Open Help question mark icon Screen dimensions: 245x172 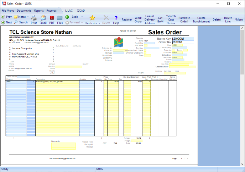[x=116, y=17]
